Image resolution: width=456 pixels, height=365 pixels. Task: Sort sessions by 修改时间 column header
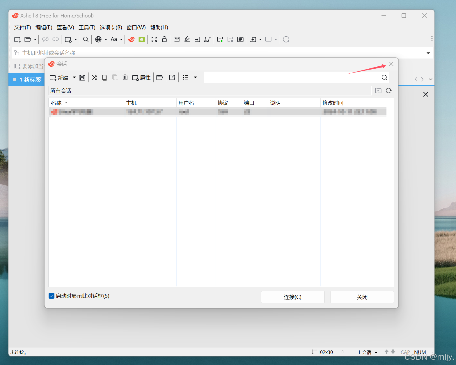tap(353, 103)
